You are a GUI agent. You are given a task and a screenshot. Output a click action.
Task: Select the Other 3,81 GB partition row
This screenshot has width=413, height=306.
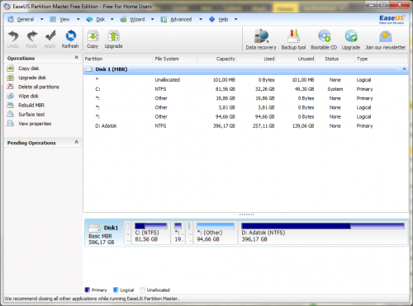click(x=245, y=107)
